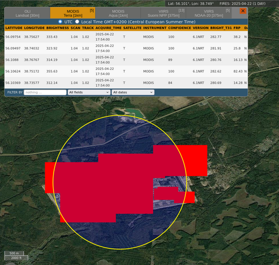This screenshot has height=265, width=279.
Task: Click brightness value 323.92
Action: click(52, 49)
